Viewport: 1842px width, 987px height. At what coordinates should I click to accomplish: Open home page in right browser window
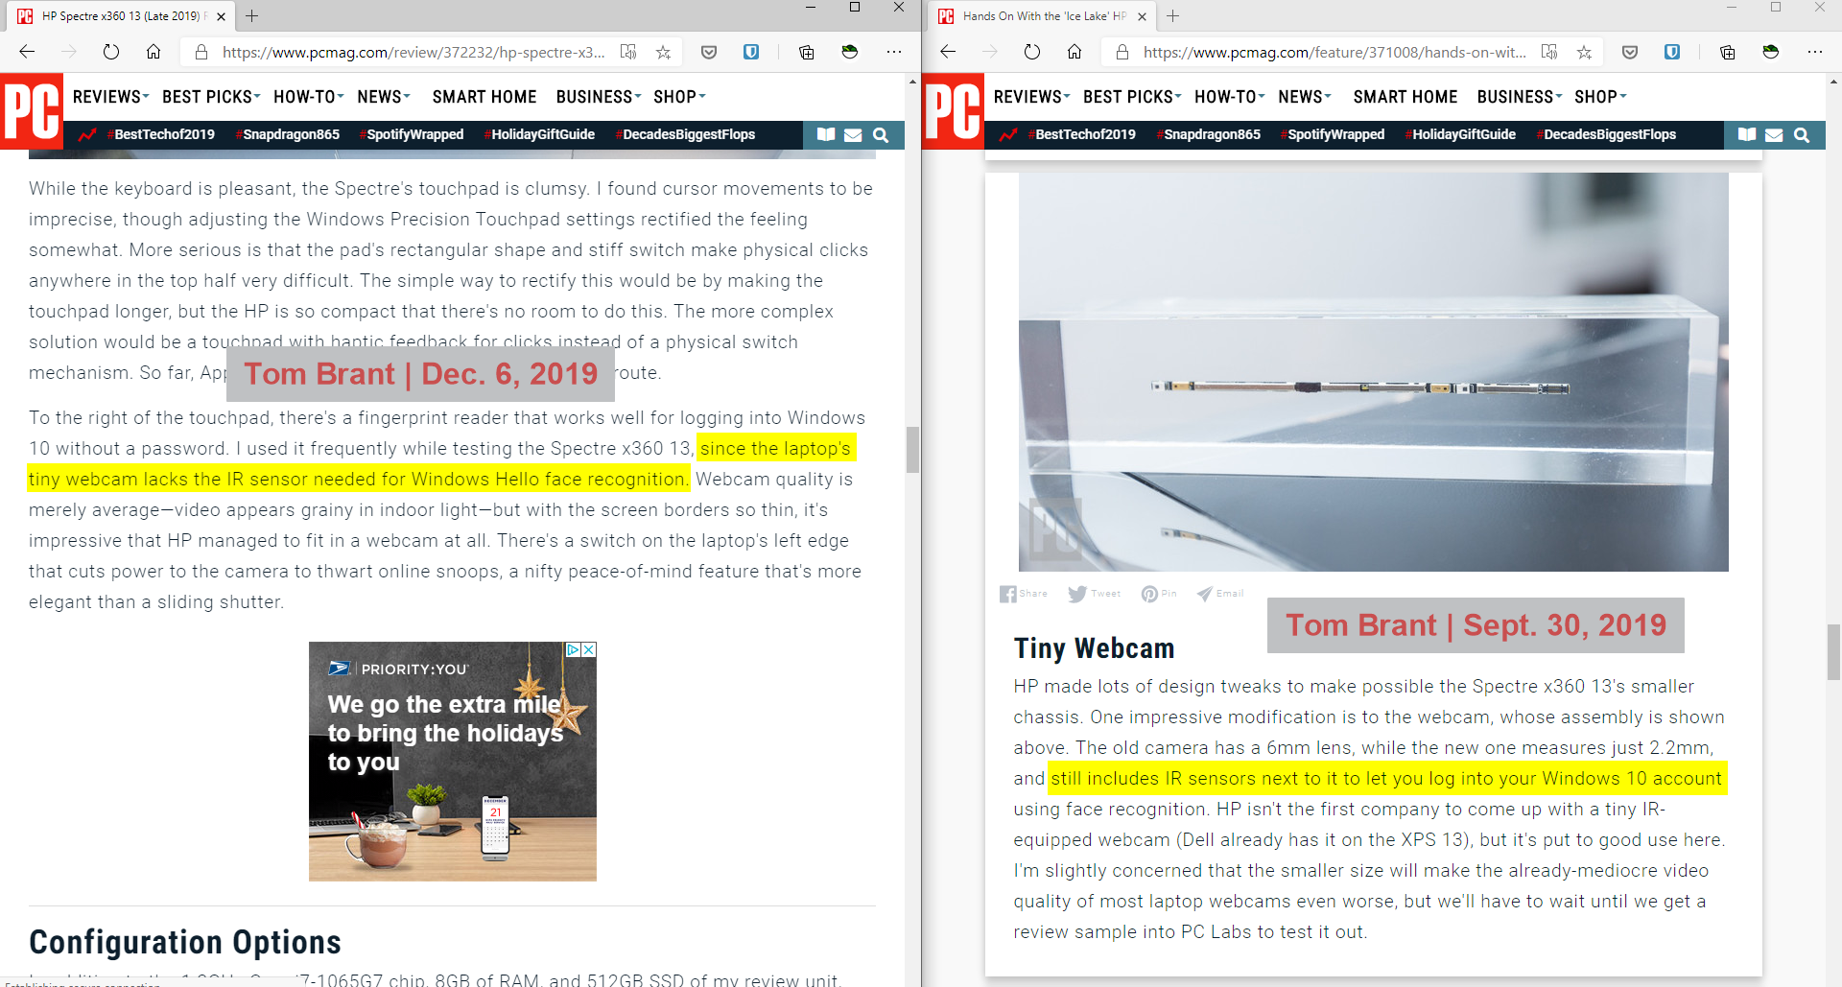pos(1074,52)
